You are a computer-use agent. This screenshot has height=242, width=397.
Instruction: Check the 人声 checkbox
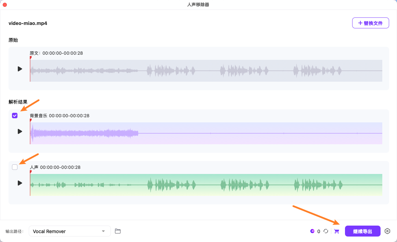click(x=15, y=167)
